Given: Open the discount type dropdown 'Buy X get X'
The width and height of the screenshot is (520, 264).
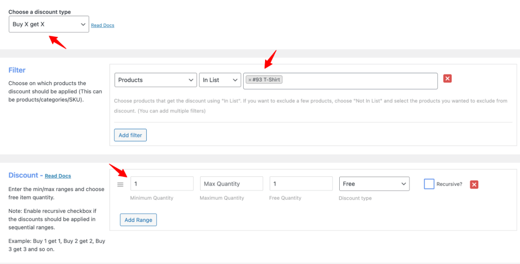Looking at the screenshot, I should tap(49, 24).
